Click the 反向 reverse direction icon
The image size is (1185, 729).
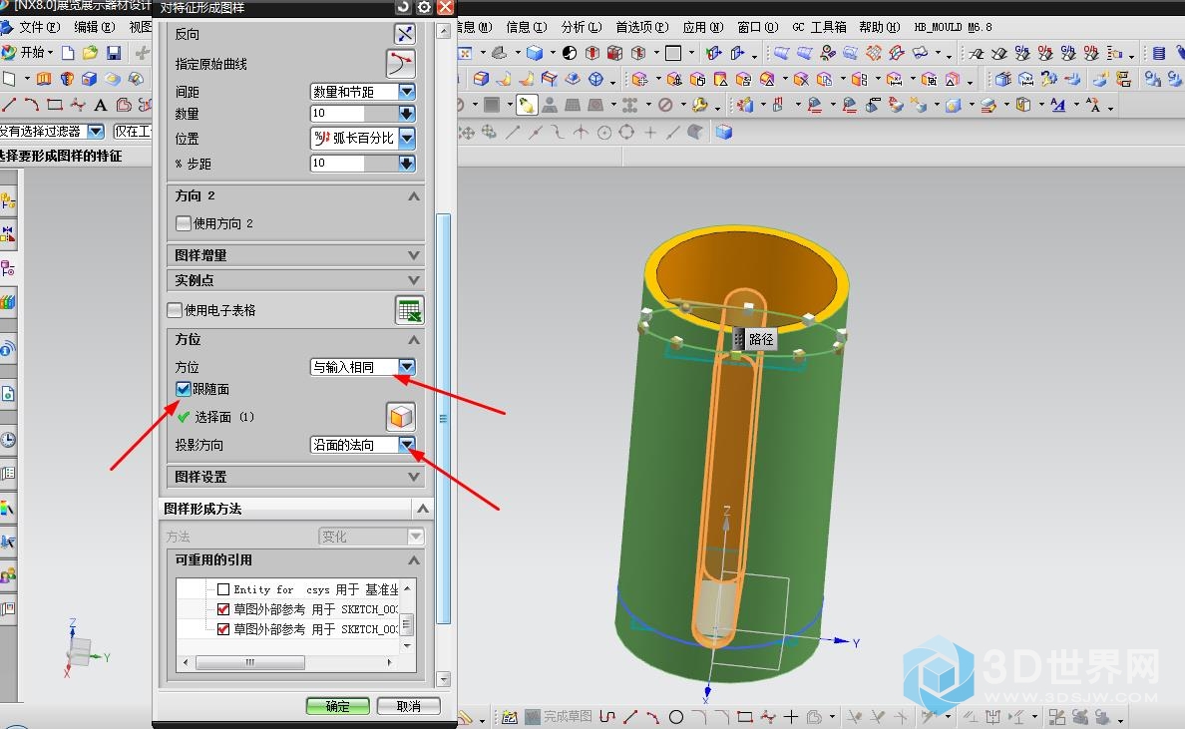pos(405,34)
